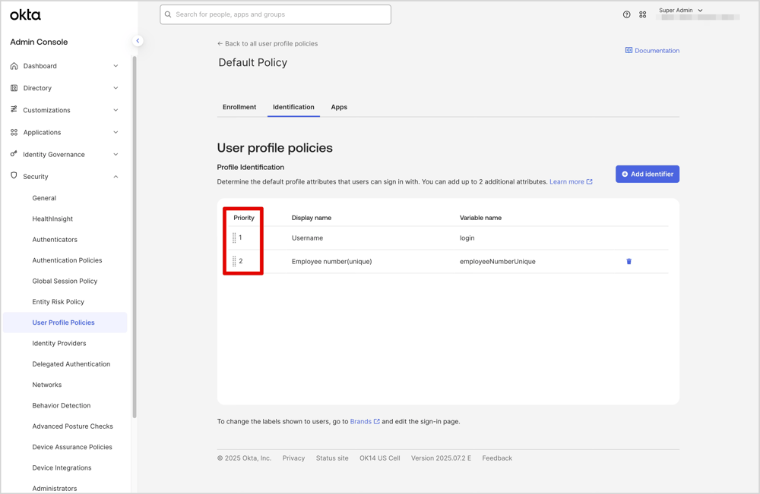Delete the Employee number(unique) identifier
The height and width of the screenshot is (494, 760).
[x=629, y=261]
